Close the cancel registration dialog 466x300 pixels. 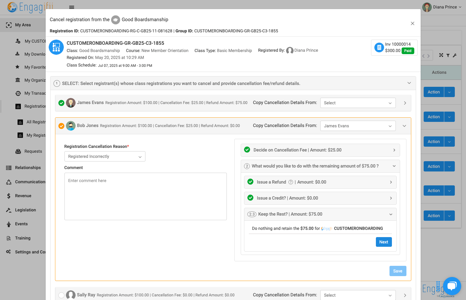[x=412, y=24]
